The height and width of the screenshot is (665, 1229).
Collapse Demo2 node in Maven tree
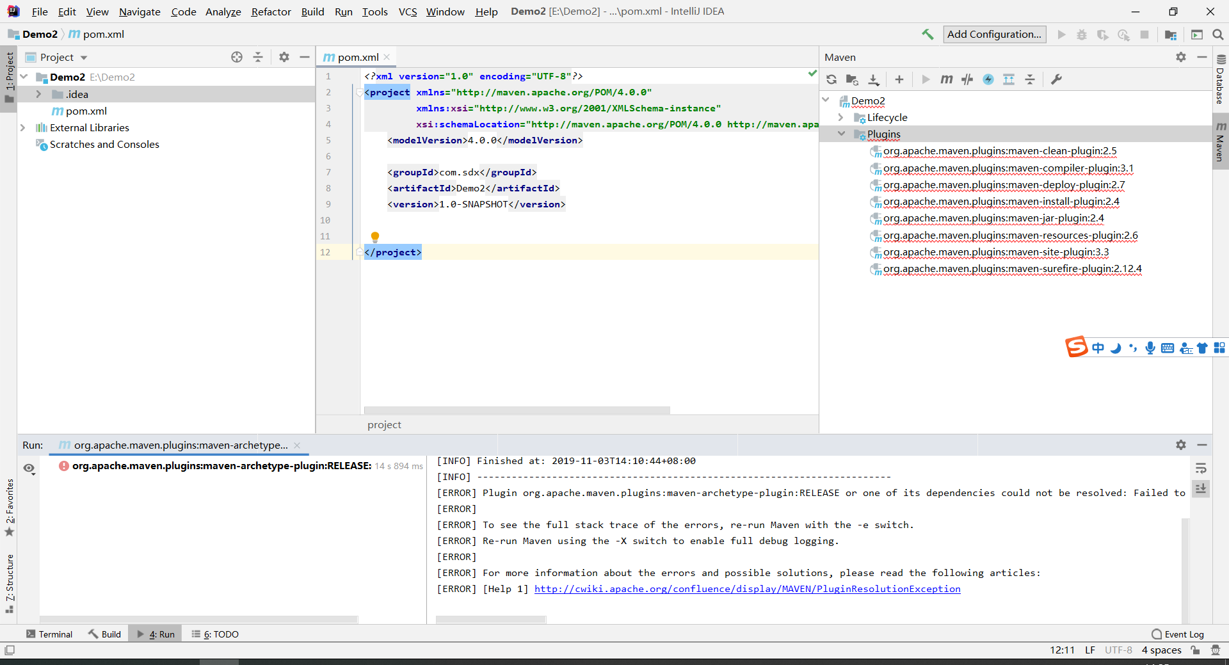[x=826, y=100]
